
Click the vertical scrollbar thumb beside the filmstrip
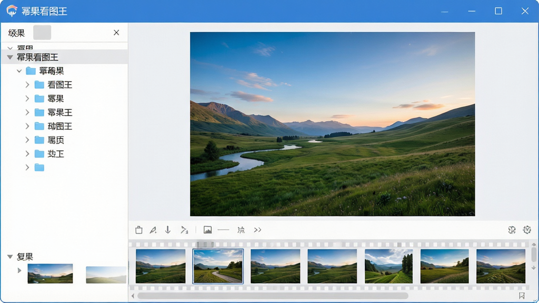click(534, 255)
